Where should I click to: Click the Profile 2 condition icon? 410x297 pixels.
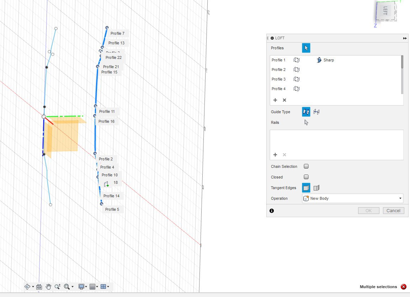tap(297, 70)
